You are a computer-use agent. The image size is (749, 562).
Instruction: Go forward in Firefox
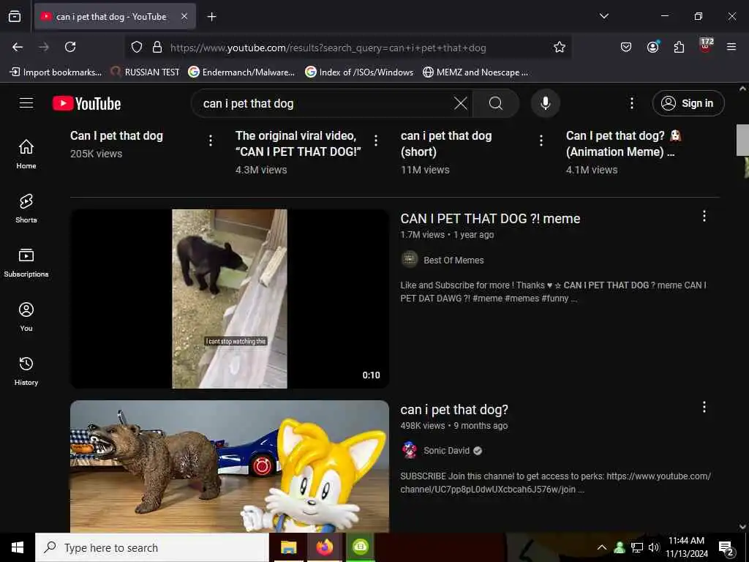pos(44,47)
